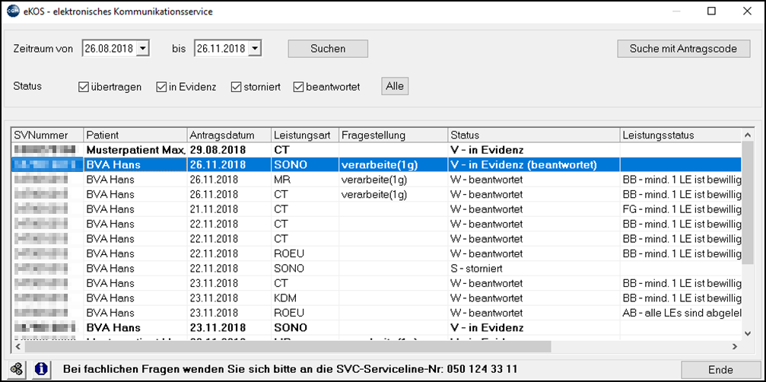Viewport: 766px width, 382px height.
Task: Click 'AB - alle LEs sind abgelel' cell
Action: click(682, 312)
